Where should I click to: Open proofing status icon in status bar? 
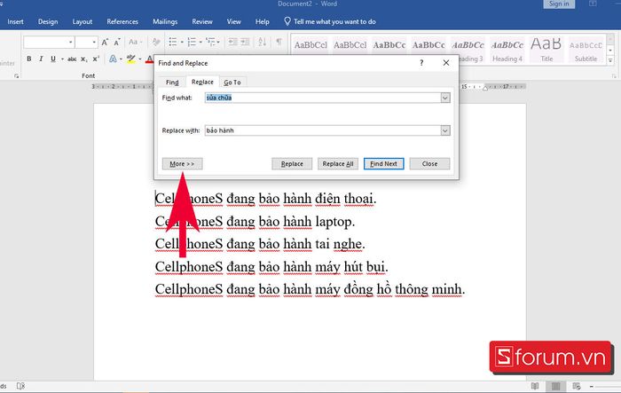pyautogui.click(x=20, y=386)
